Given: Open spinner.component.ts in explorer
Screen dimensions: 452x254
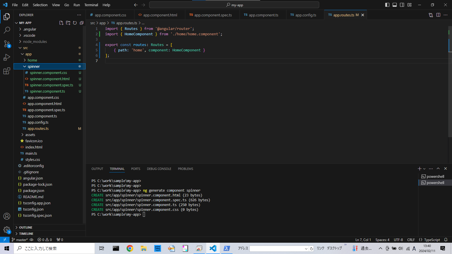Looking at the screenshot, I should pos(49,91).
